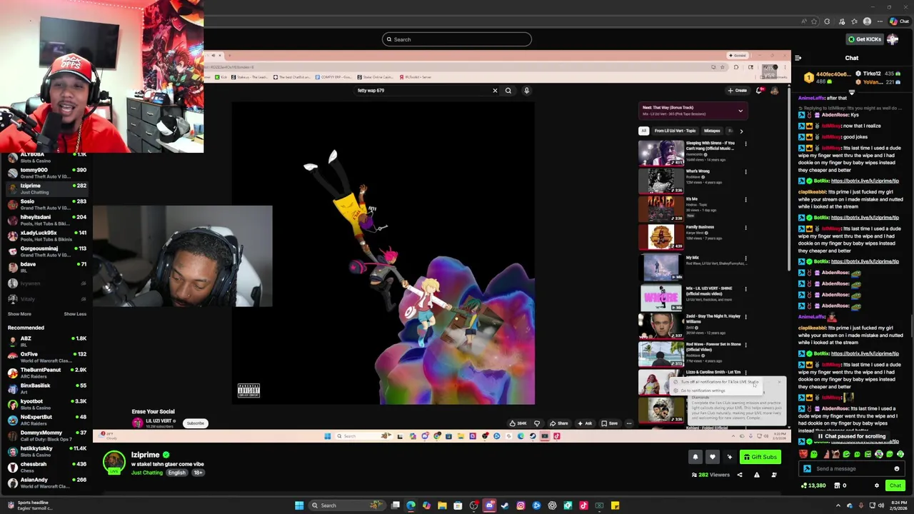Follow the channel with the heart button
Screen dimensions: 914x514
(x=712, y=457)
